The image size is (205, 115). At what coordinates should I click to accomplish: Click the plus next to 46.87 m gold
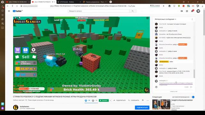35,69
